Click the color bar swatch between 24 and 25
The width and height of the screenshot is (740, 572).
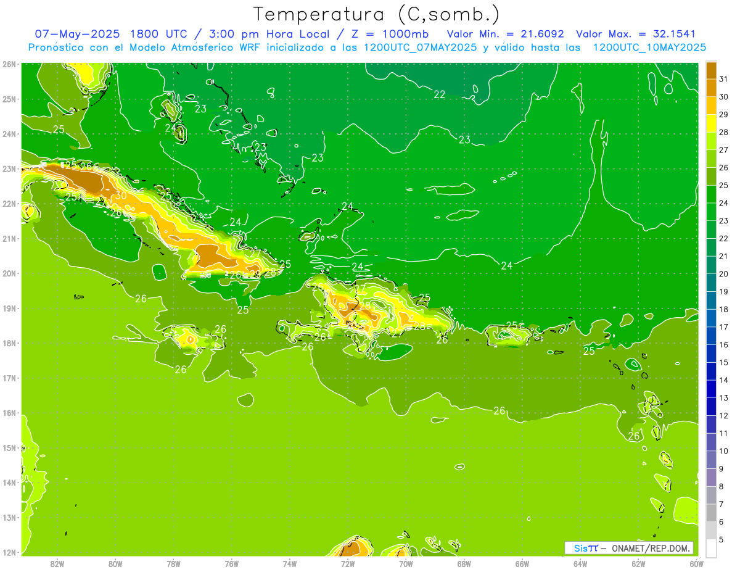point(712,194)
